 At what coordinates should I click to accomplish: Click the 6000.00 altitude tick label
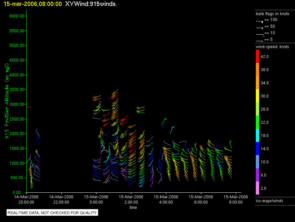[x=17, y=16]
